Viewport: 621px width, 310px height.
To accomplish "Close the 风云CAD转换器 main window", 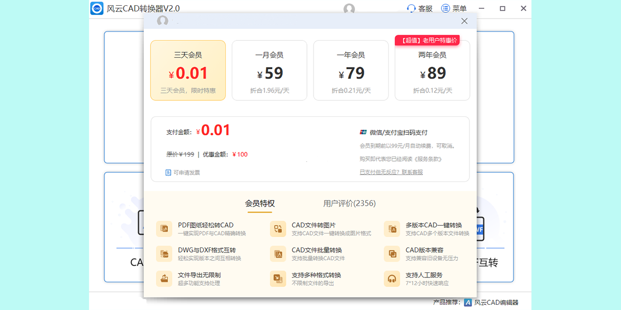I will (x=523, y=9).
